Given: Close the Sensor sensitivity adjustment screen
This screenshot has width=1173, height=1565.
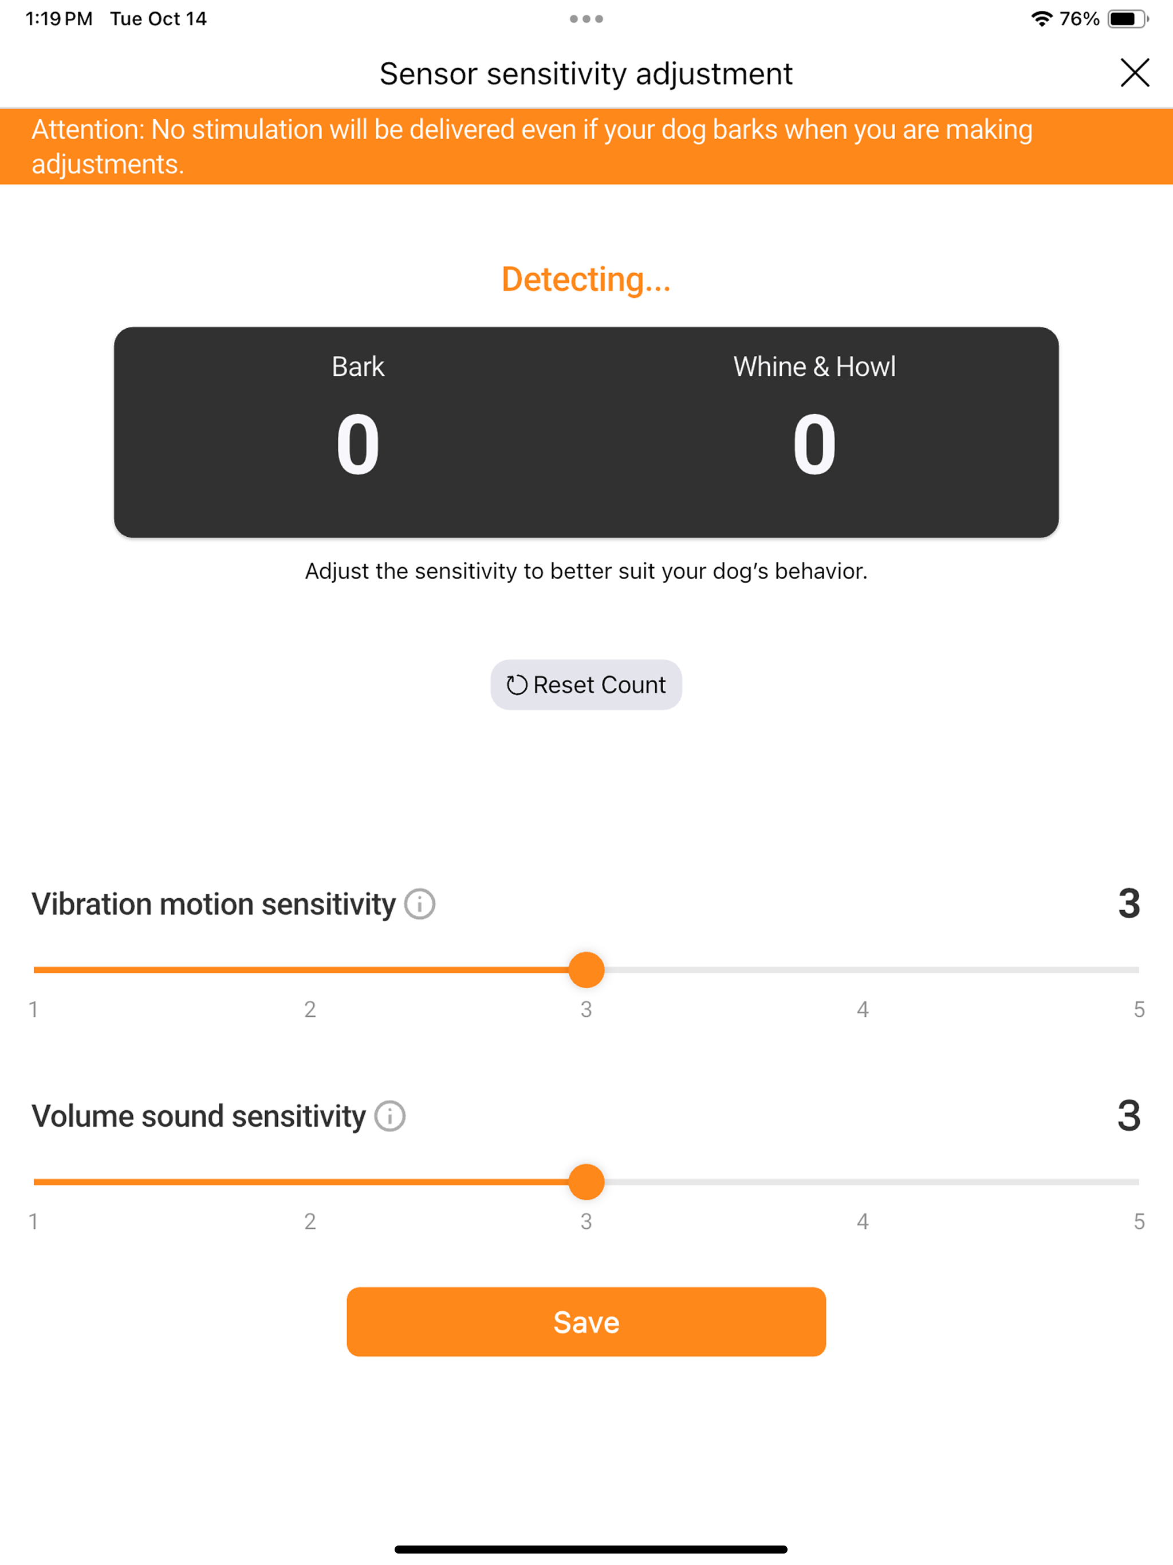Looking at the screenshot, I should (x=1135, y=73).
